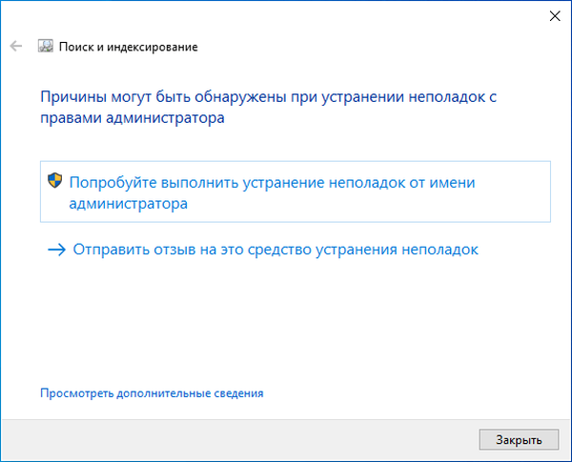
Task: Click the administrator shield icon
Action: coord(55,183)
